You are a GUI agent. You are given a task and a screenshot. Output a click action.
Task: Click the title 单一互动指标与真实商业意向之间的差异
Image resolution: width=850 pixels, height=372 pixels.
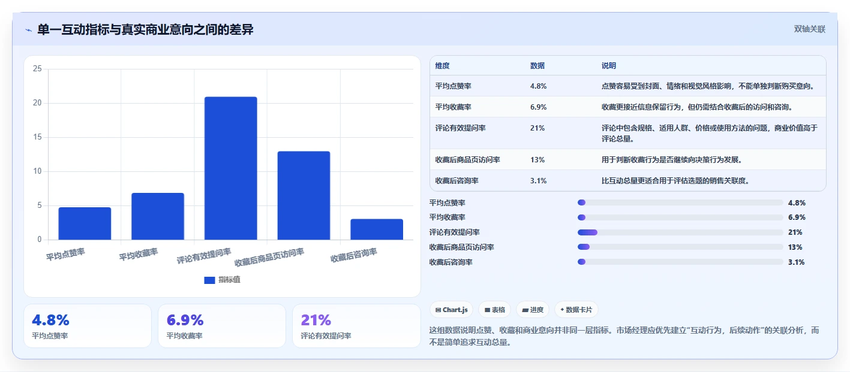coord(145,29)
